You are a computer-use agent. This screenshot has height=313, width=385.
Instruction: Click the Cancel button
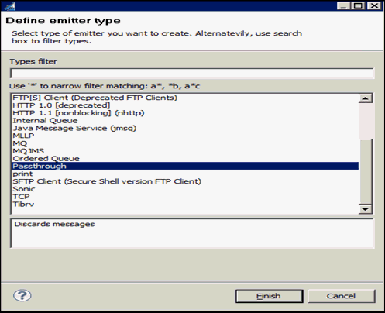(x=341, y=296)
